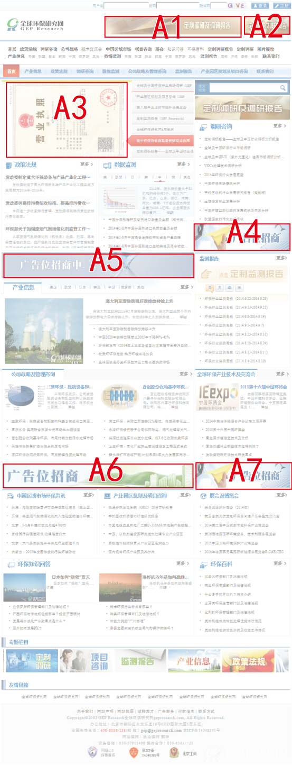Open 产业信息 tab in navigation bar
292x765 pixels.
click(33, 71)
